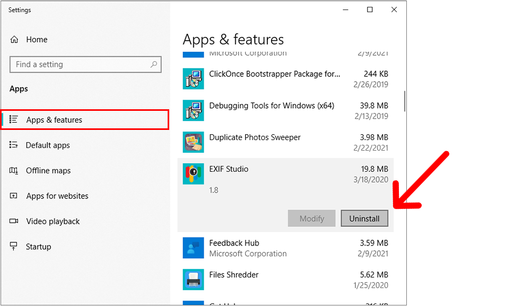Focus the Find a setting field
This screenshot has height=306, width=514.
(x=85, y=65)
